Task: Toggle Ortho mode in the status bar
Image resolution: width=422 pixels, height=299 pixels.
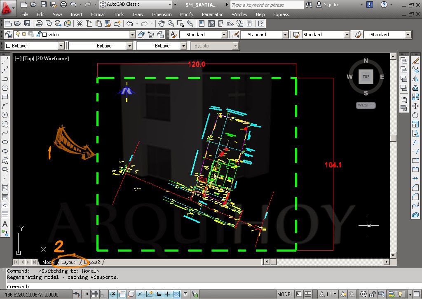Action: [x=103, y=294]
